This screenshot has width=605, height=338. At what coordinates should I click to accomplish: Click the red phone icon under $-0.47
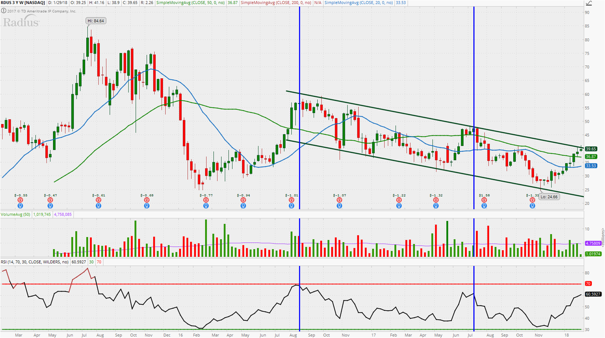[x=50, y=200]
